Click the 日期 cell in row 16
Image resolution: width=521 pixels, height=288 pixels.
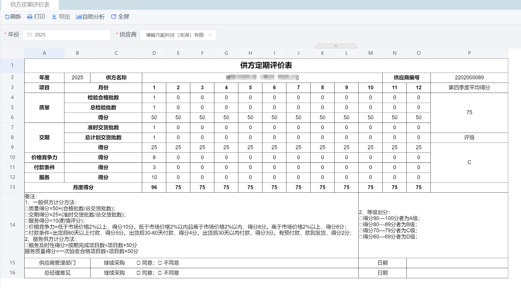pyautogui.click(x=382, y=273)
